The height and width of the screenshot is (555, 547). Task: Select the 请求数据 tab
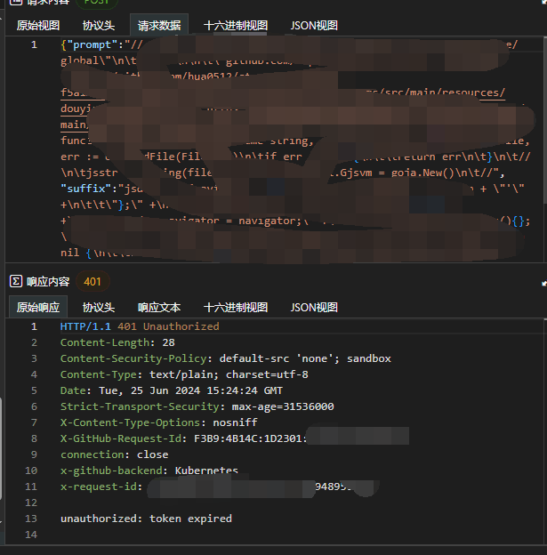coord(159,26)
